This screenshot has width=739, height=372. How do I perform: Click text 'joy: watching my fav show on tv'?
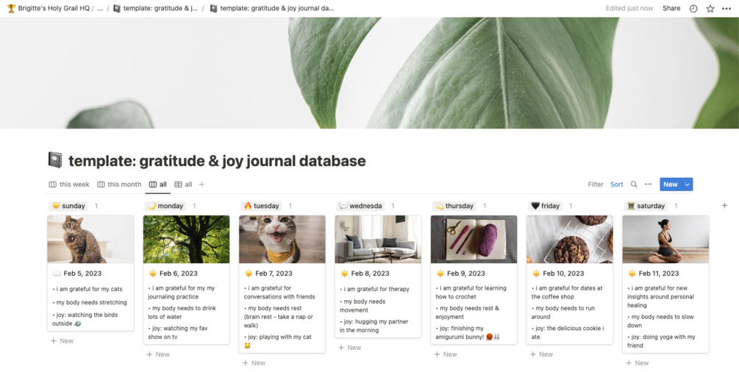pyautogui.click(x=178, y=332)
